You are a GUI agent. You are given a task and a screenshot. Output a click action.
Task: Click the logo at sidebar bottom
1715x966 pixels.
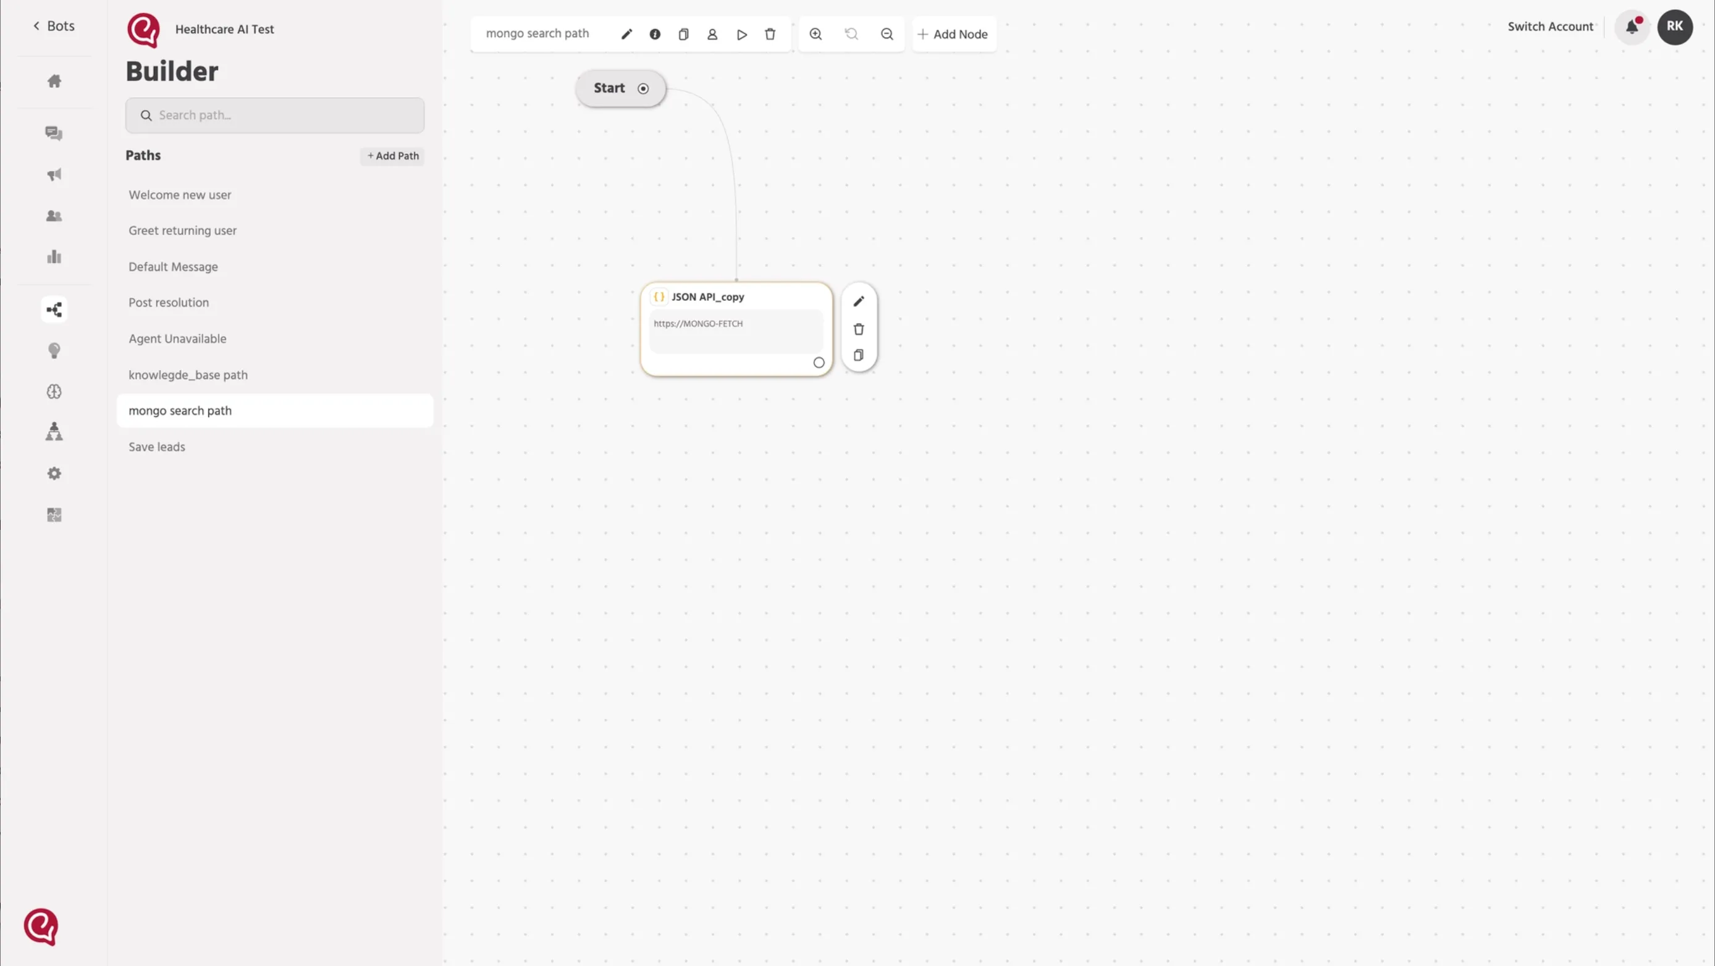(x=41, y=926)
